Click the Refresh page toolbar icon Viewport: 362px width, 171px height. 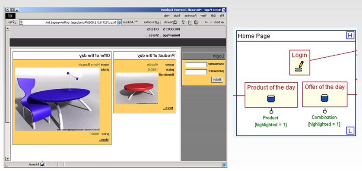click(190, 22)
